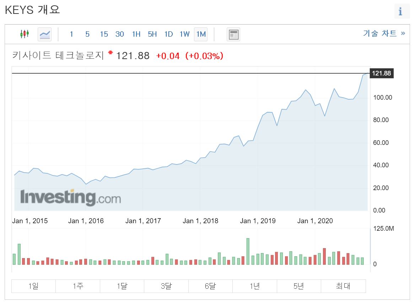Select the 1일 range tab

(x=33, y=285)
